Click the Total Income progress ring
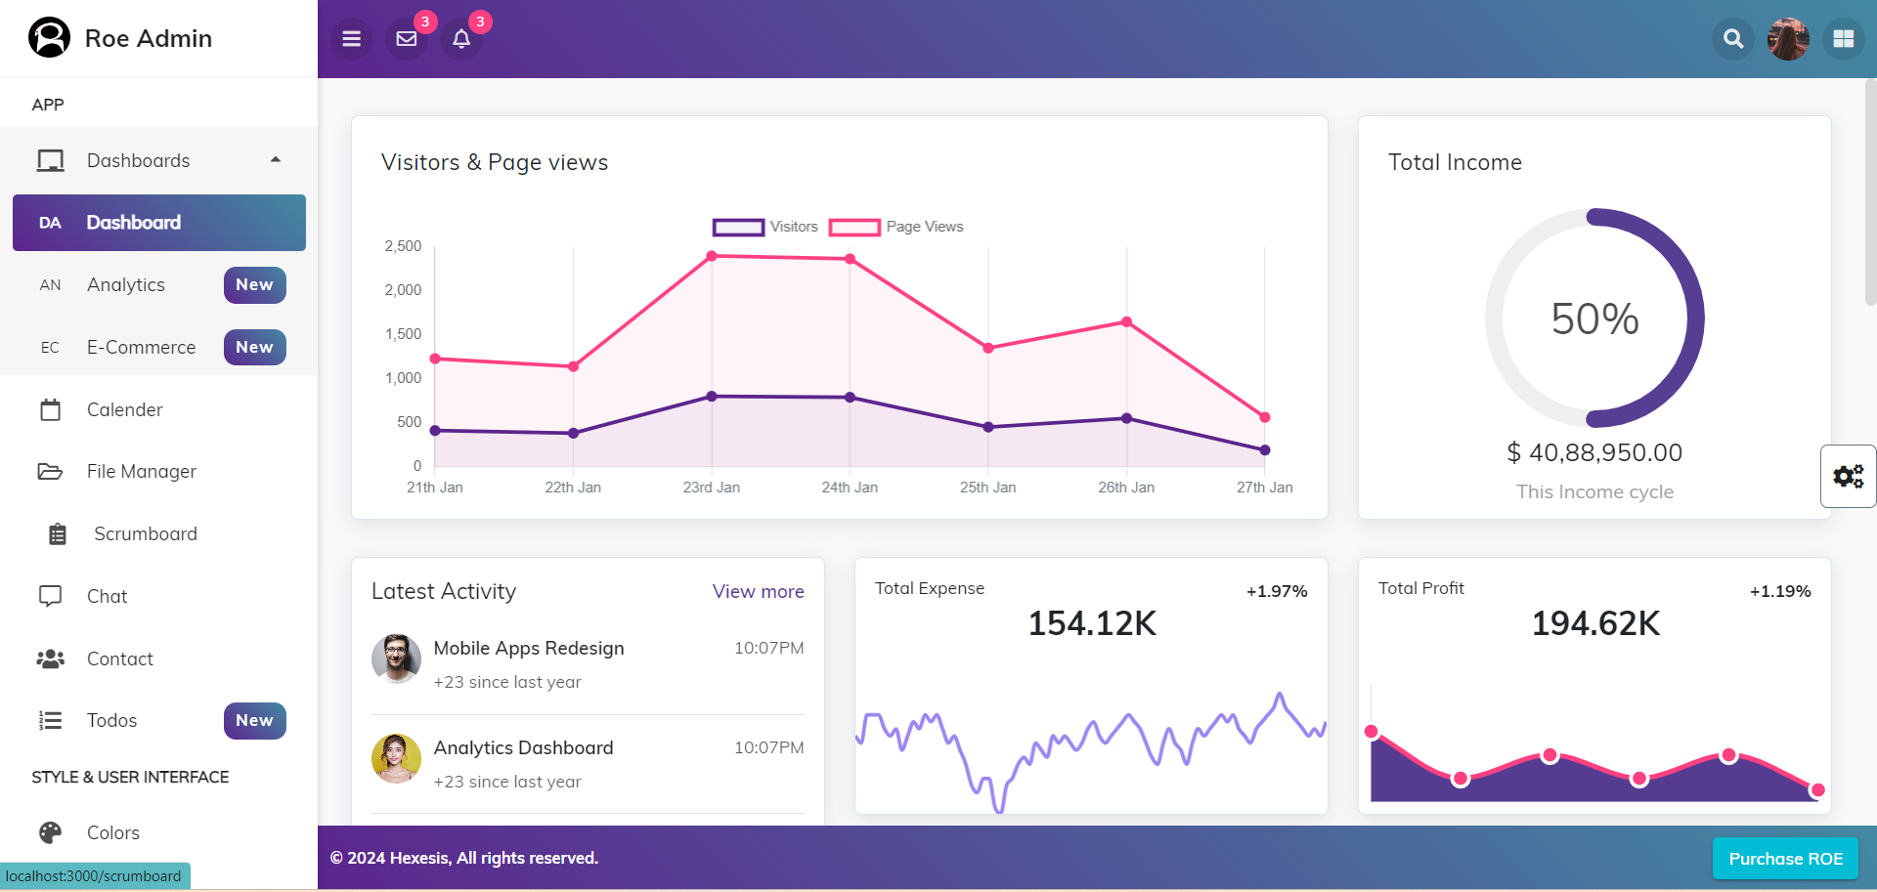 [1594, 319]
